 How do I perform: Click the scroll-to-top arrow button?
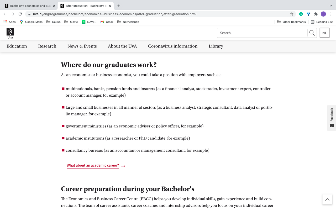(x=327, y=199)
